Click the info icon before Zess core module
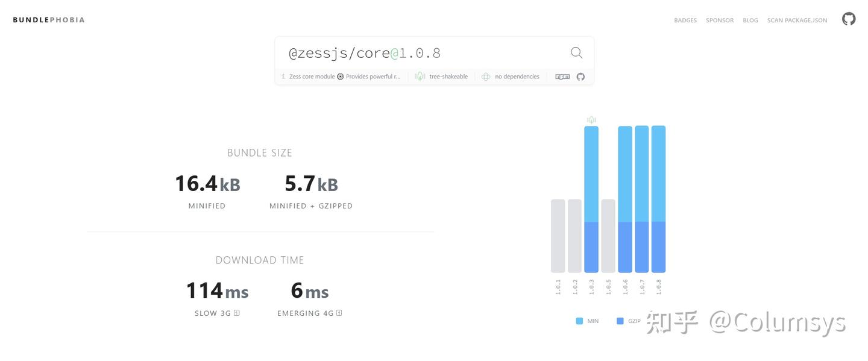This screenshot has width=868, height=361. pos(282,76)
